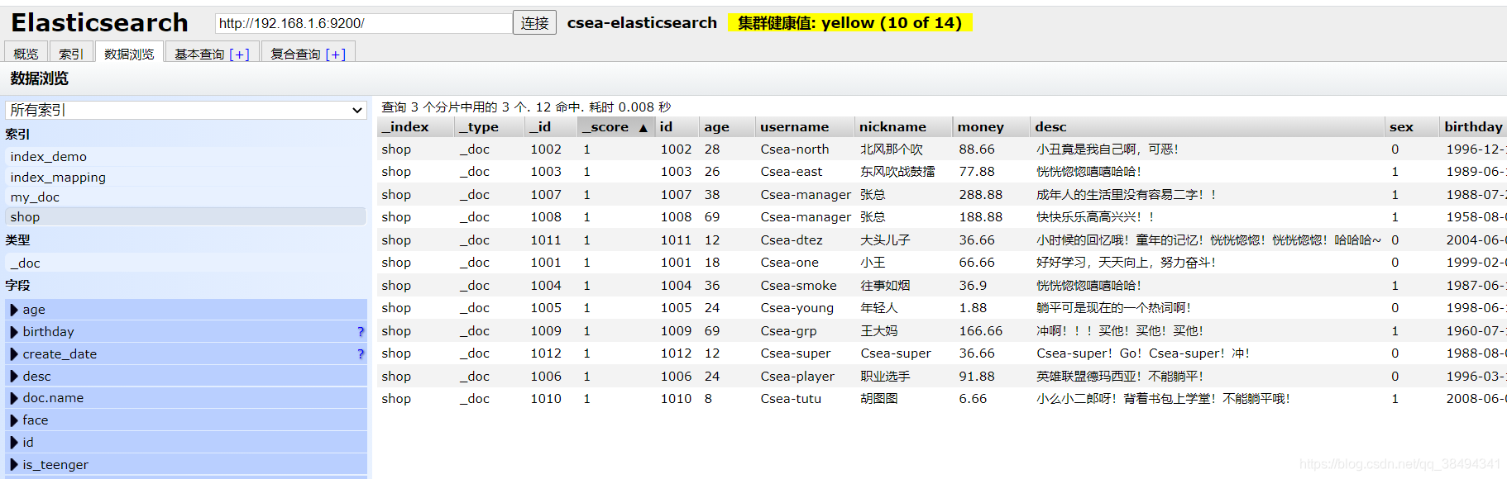Sort by the nickname column header
This screenshot has width=1507, height=479.
(902, 127)
